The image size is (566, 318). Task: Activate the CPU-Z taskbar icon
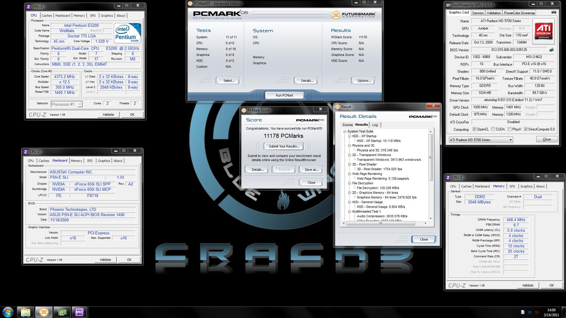click(79, 312)
